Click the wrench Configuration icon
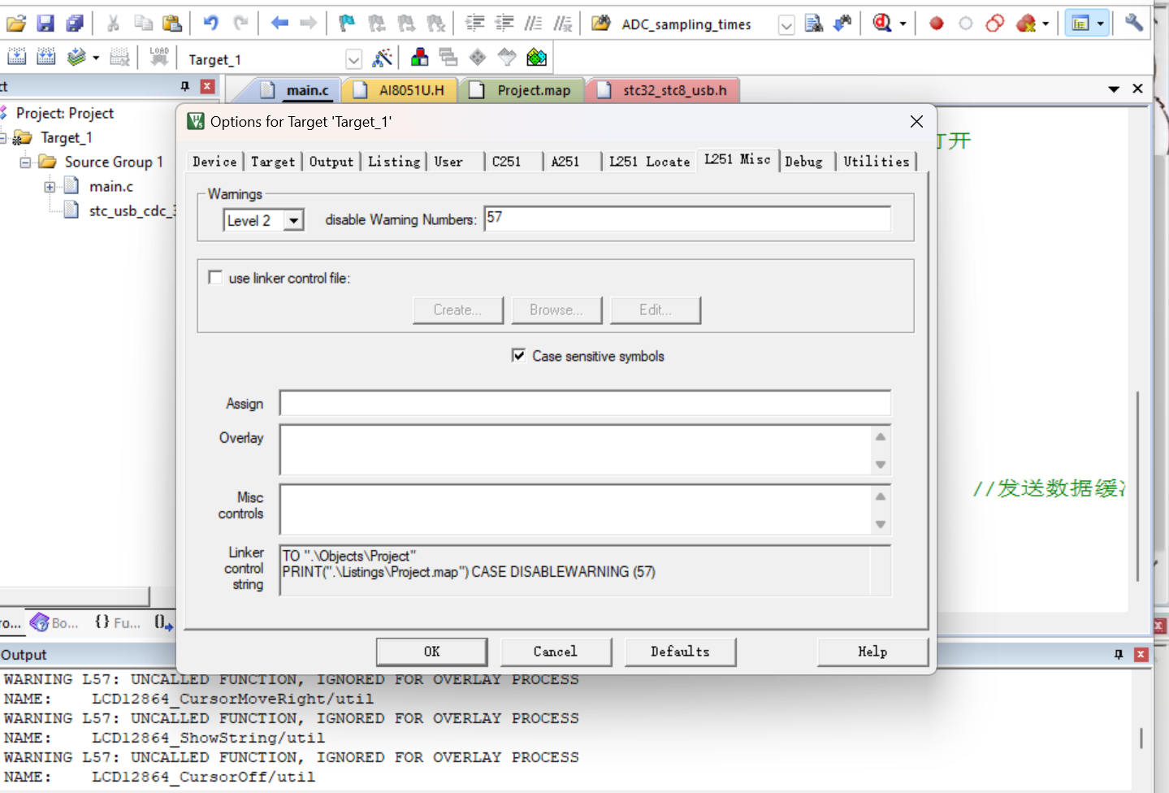1169x793 pixels. click(1134, 24)
